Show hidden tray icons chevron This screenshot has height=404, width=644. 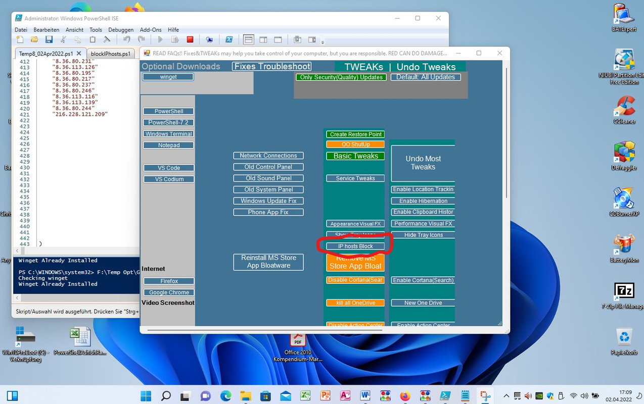tap(507, 396)
